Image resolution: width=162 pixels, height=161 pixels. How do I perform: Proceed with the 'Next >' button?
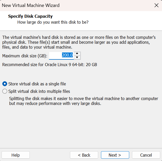tap(115, 155)
